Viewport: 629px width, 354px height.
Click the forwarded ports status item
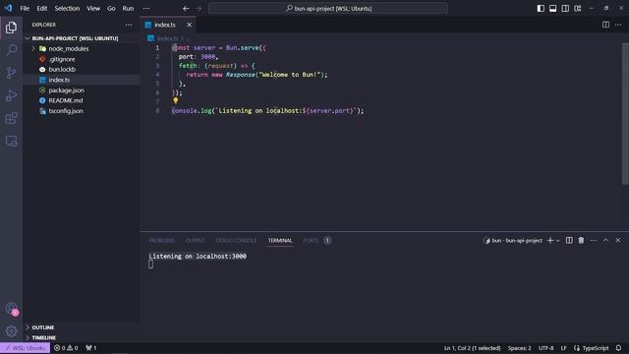tap(91, 348)
